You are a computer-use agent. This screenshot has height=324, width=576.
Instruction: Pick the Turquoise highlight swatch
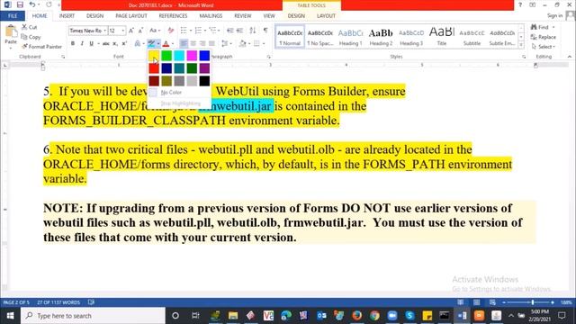(x=179, y=56)
